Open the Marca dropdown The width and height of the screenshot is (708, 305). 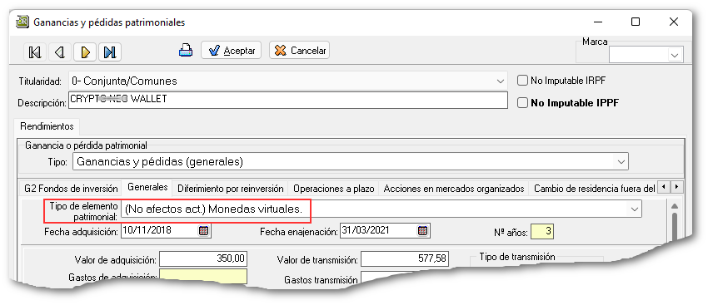point(675,55)
